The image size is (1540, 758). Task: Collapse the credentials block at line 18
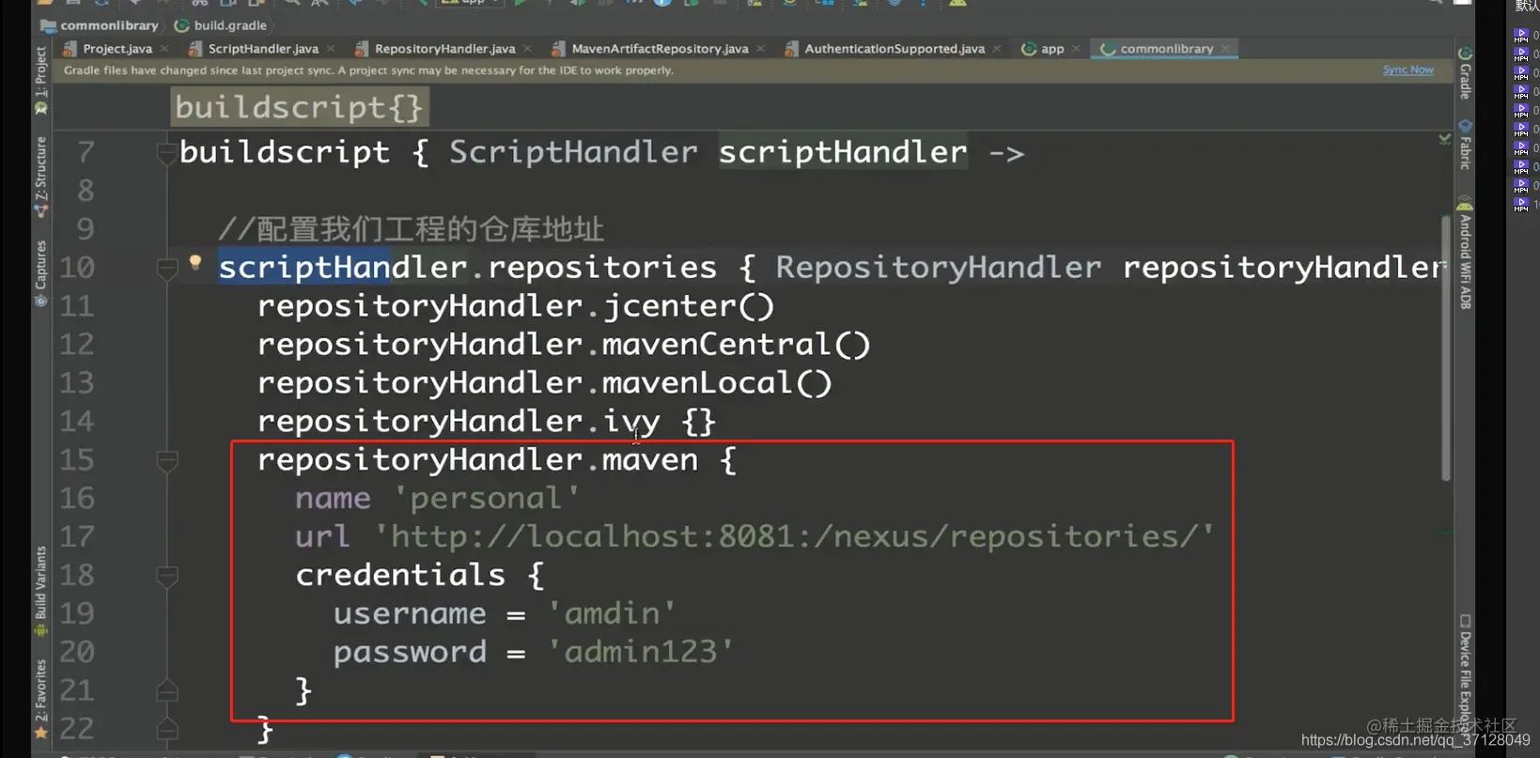tap(166, 577)
